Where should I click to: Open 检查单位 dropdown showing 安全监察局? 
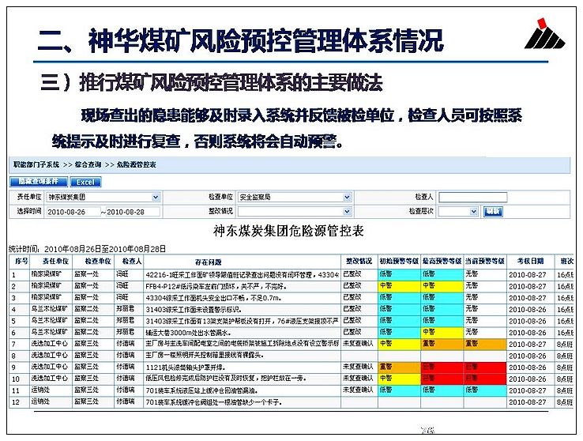pyautogui.click(x=295, y=197)
